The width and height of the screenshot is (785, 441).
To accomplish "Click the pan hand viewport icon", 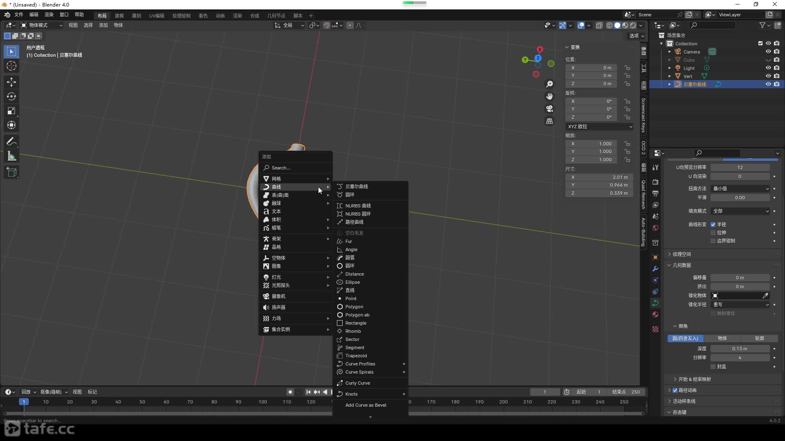I will pos(549,96).
